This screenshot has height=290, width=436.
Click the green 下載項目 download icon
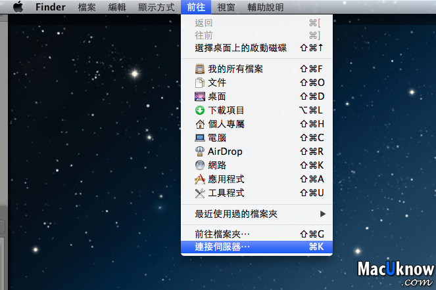click(x=201, y=110)
